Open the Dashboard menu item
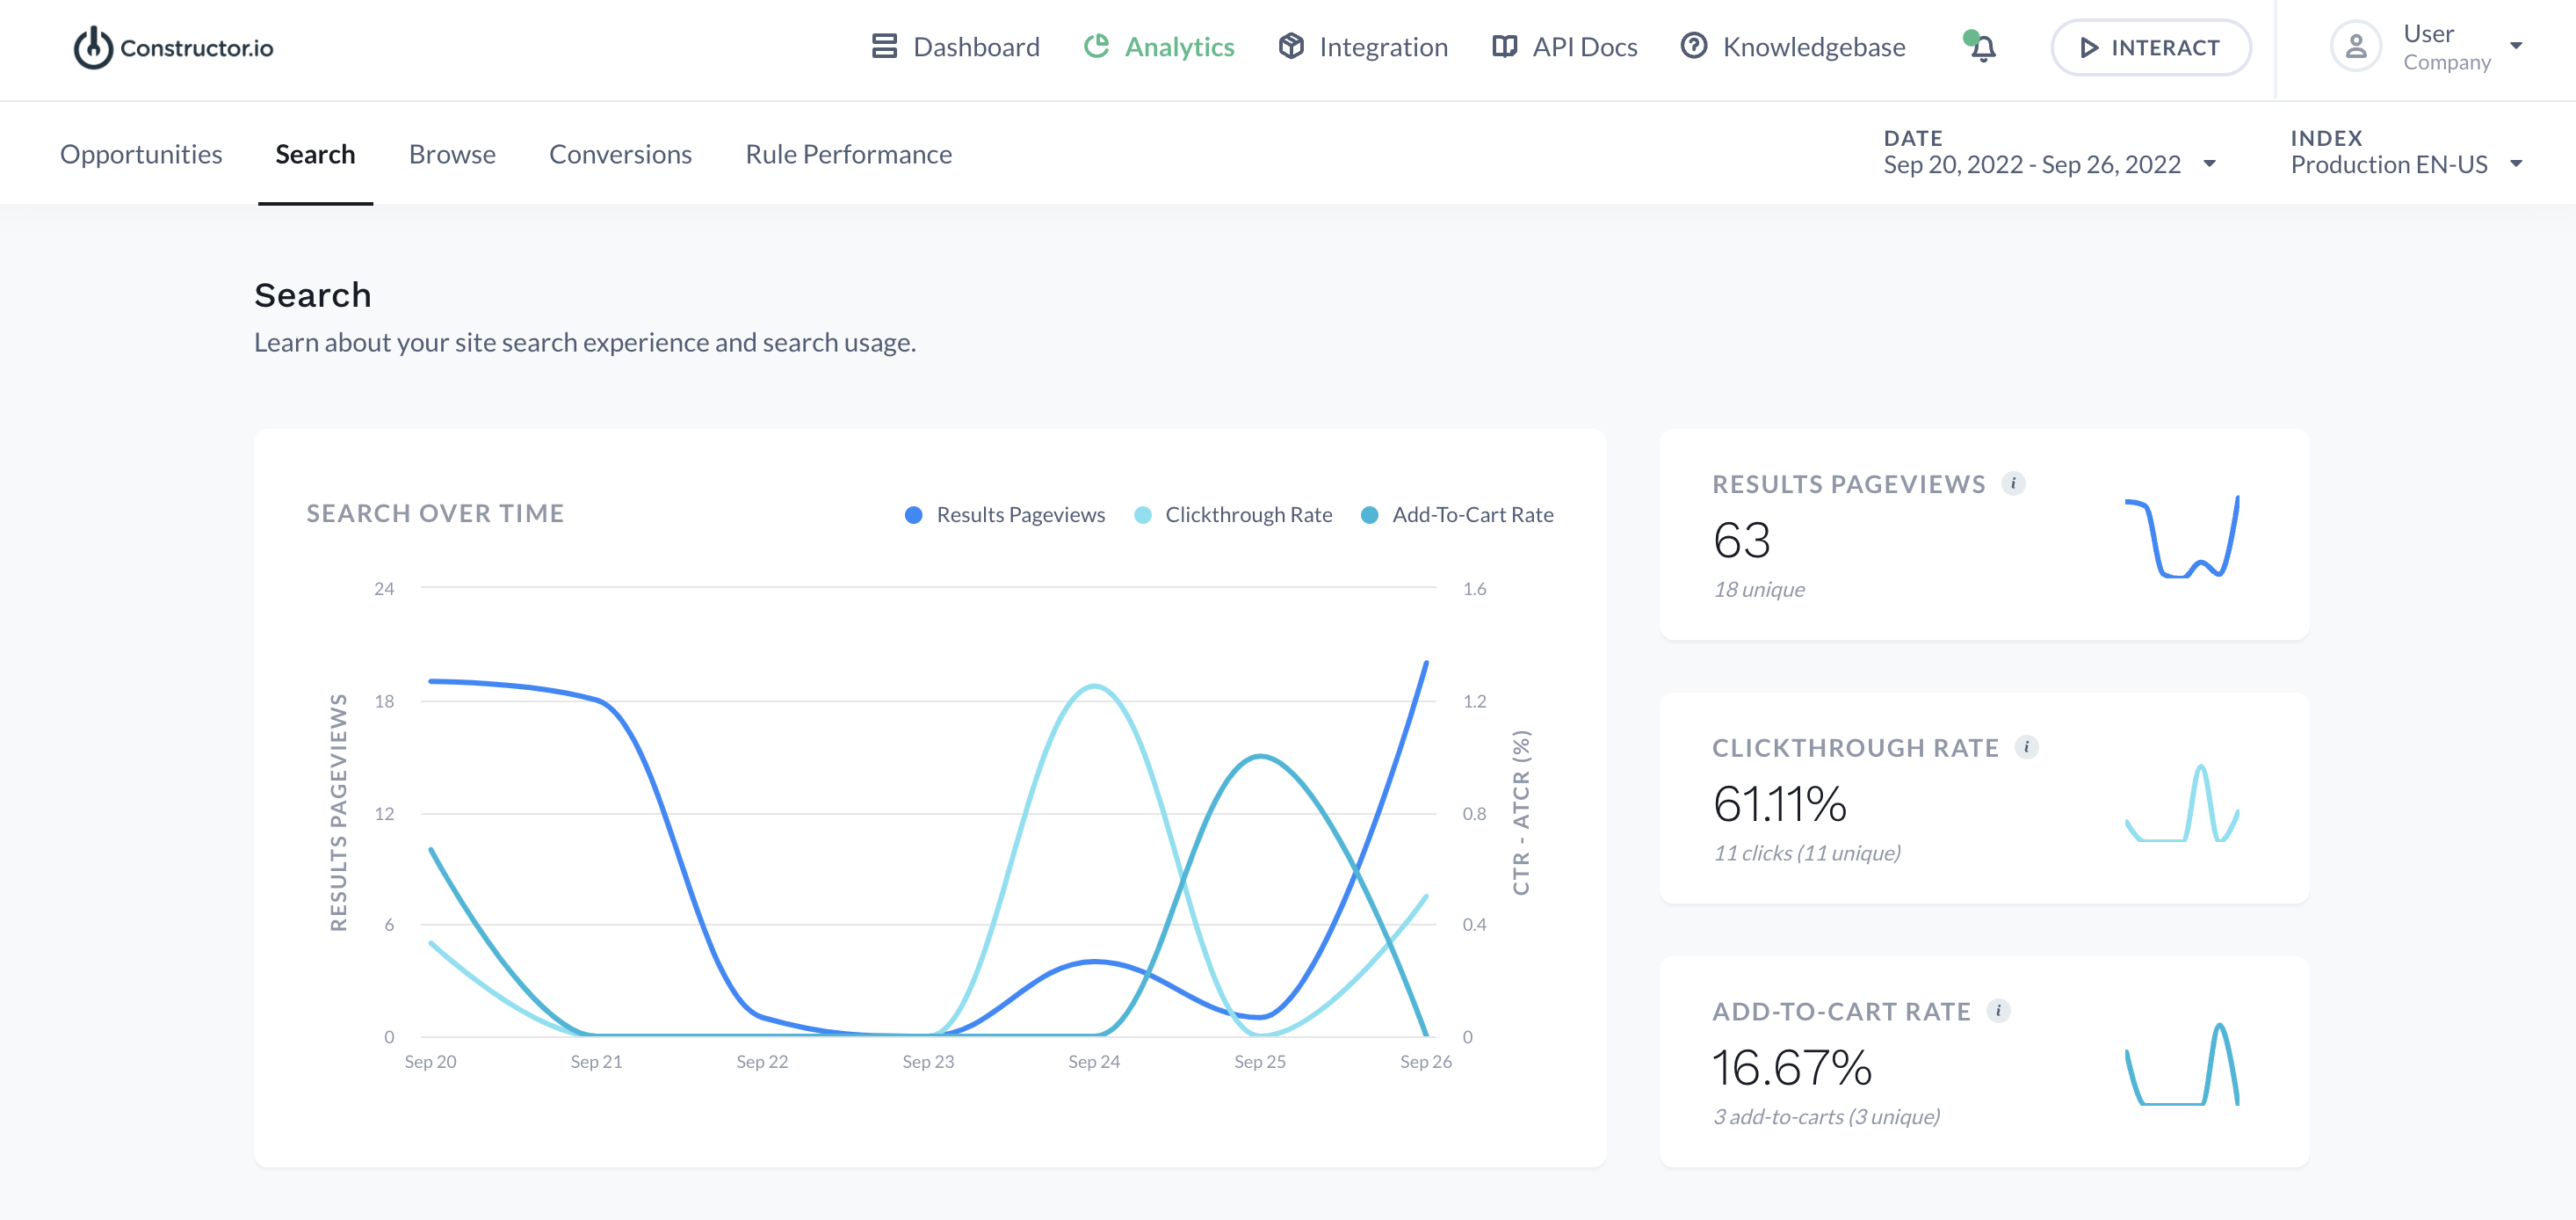This screenshot has width=2576, height=1220. pyautogui.click(x=955, y=47)
